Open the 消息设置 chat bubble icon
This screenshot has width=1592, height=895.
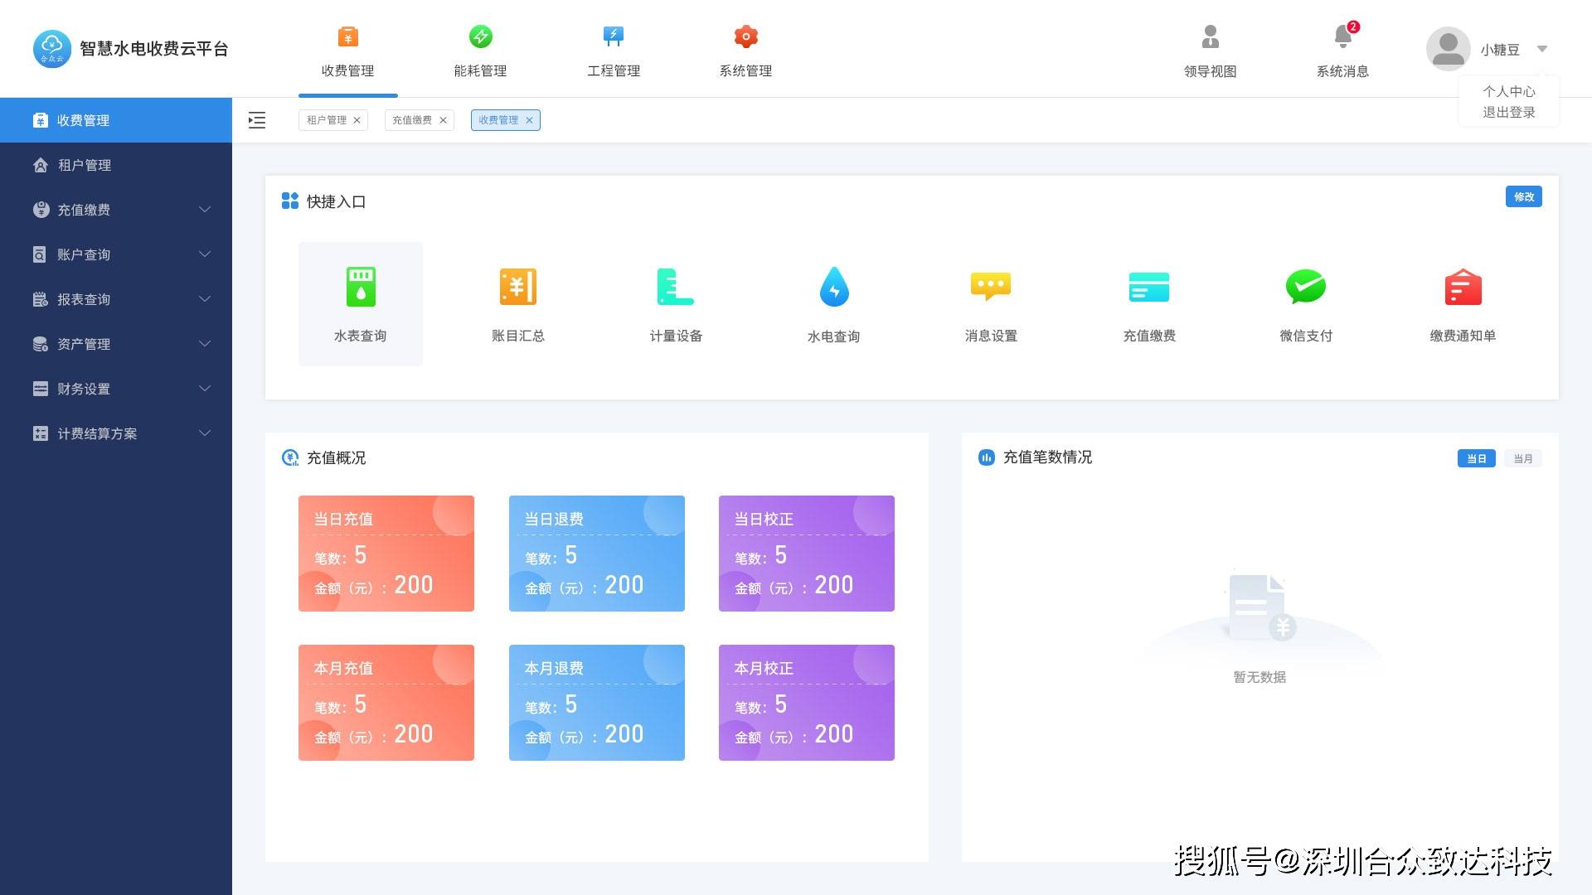point(991,287)
